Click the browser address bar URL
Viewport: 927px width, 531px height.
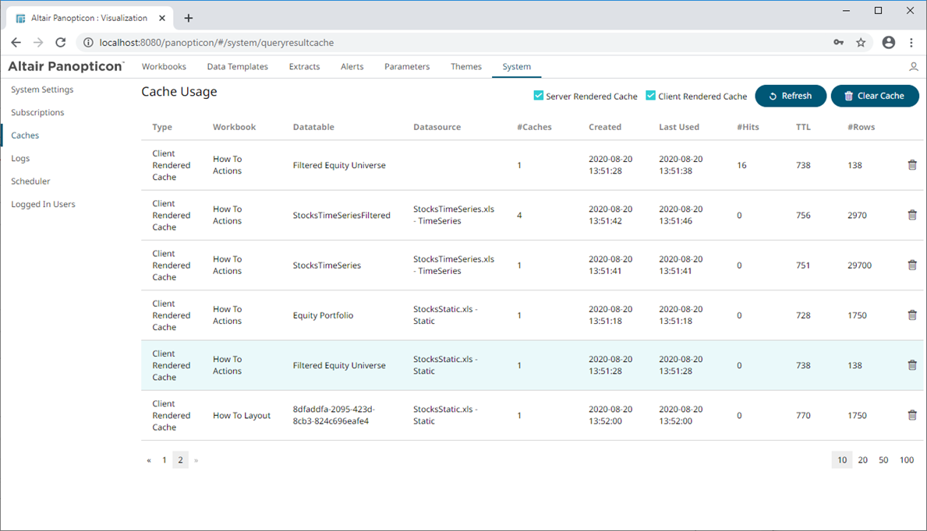[x=217, y=43]
